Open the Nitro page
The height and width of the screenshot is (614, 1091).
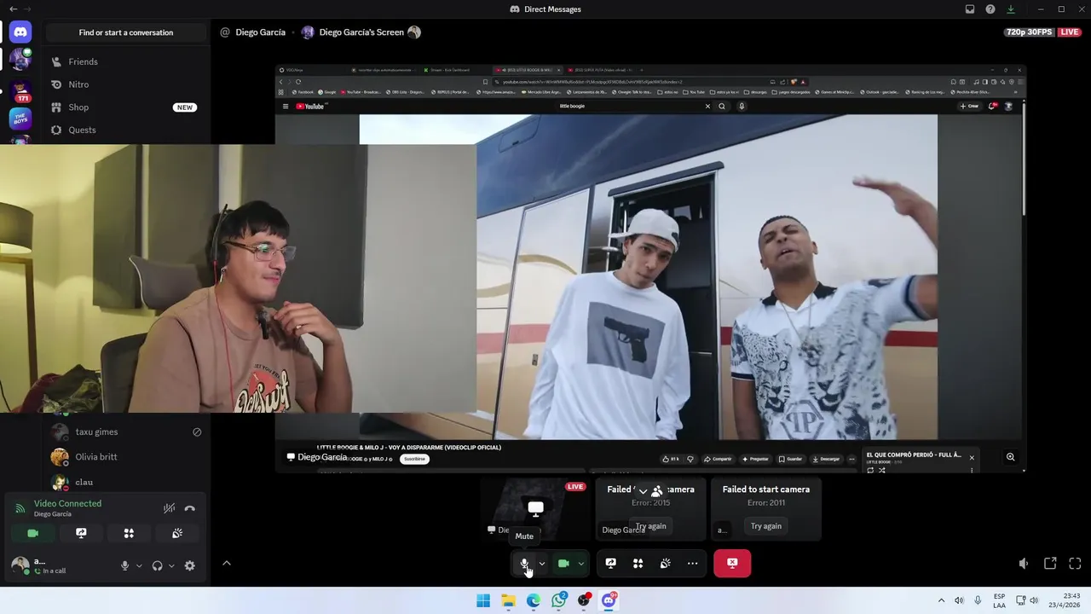[125, 84]
